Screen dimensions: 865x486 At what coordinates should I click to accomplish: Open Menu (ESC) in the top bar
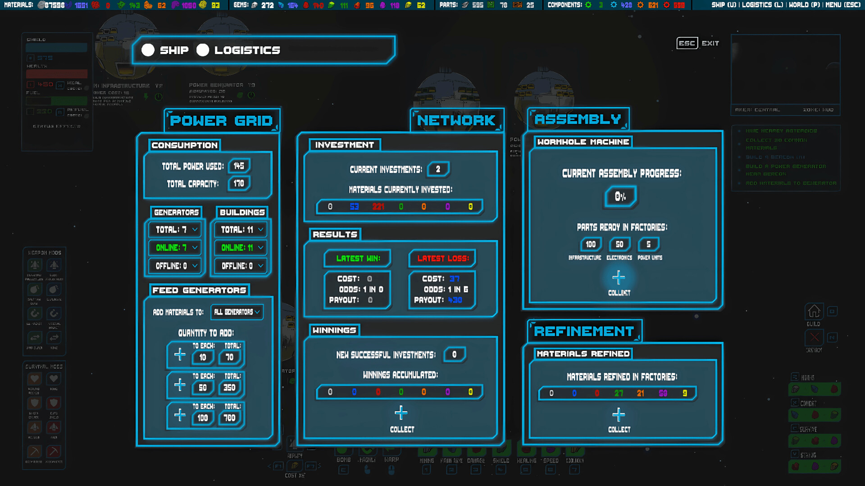[842, 5]
